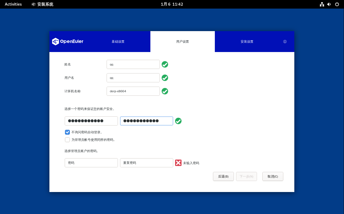
Task: Click green checkmark beside the 用户名 field
Action: [165, 78]
